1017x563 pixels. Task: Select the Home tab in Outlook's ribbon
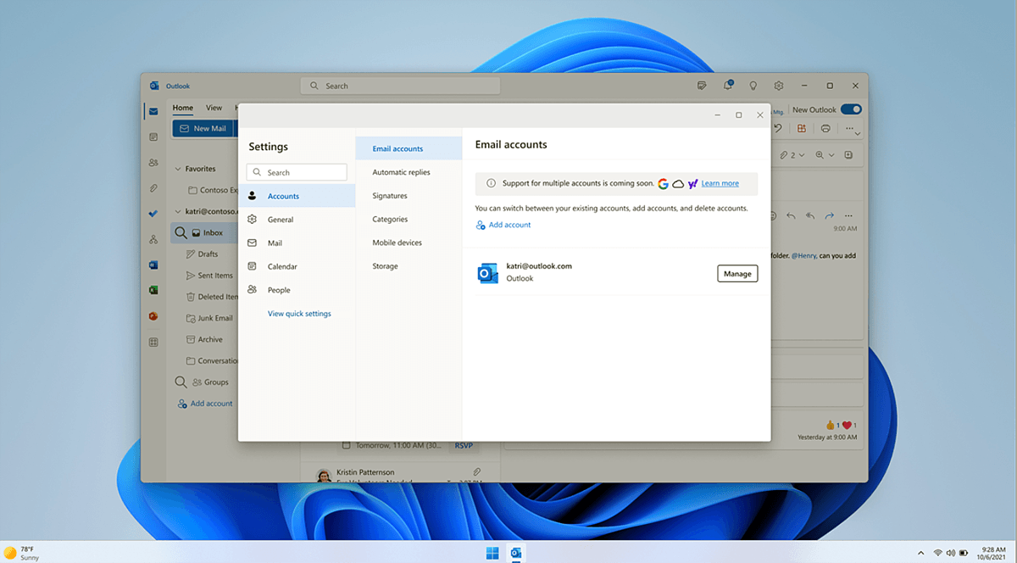click(183, 108)
